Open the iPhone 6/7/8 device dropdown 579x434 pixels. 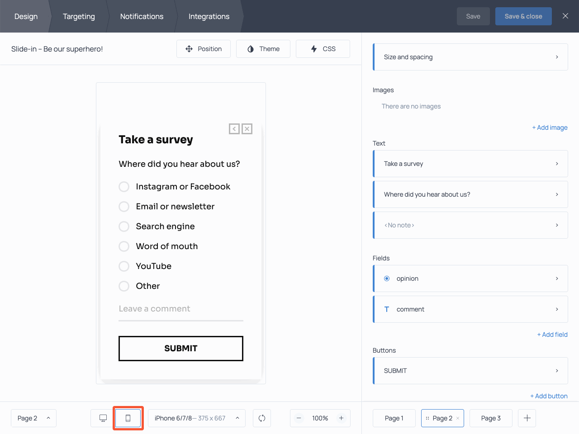[x=196, y=418]
